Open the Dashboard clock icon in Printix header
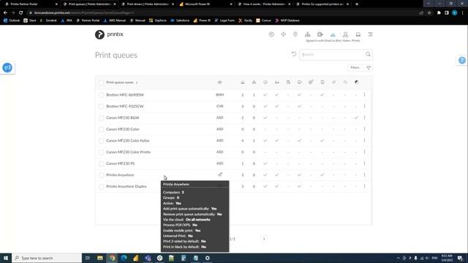Screen dimensions: 468x263 pos(271,34)
